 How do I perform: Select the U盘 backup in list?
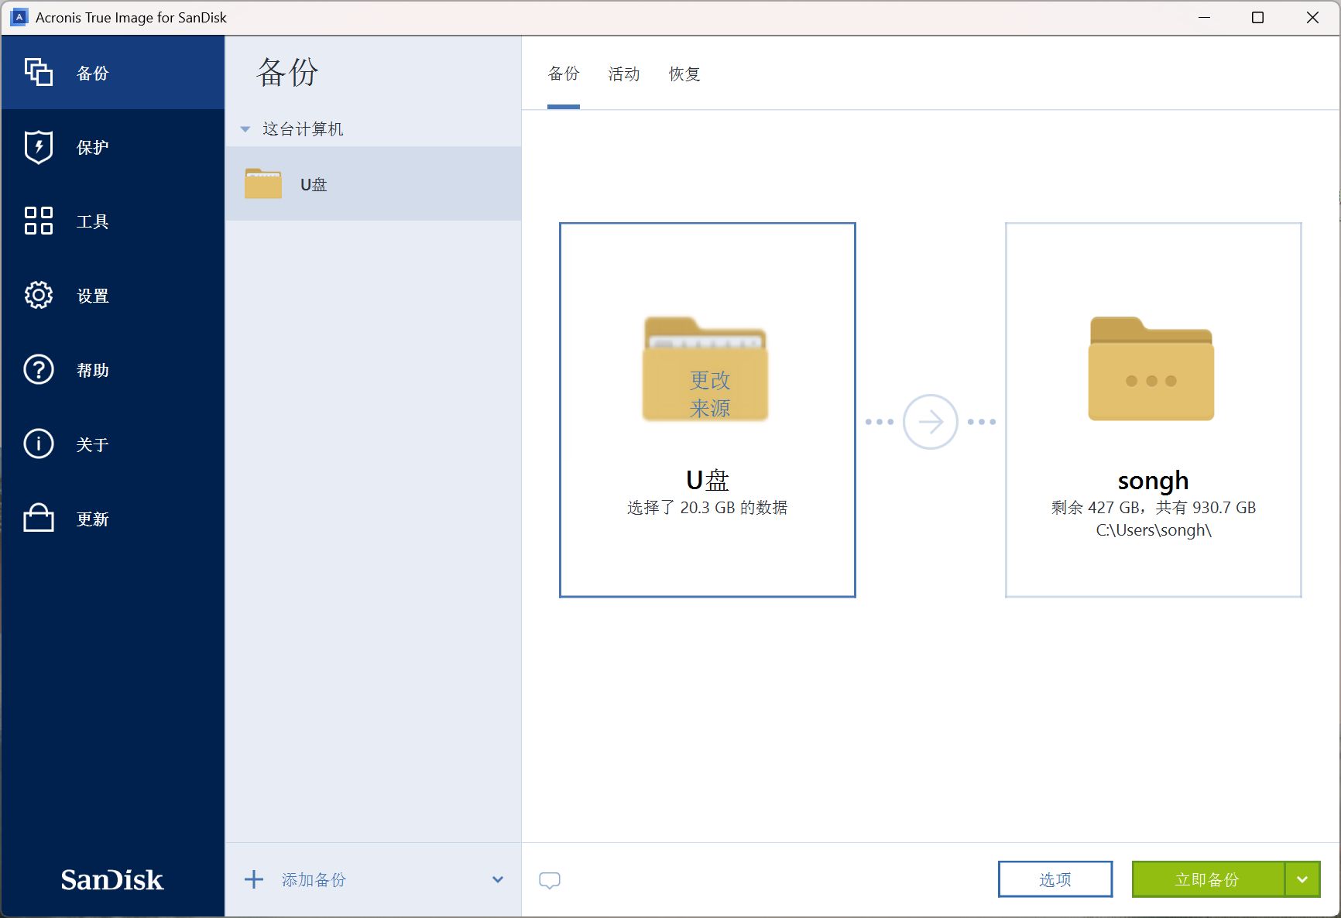tap(373, 183)
